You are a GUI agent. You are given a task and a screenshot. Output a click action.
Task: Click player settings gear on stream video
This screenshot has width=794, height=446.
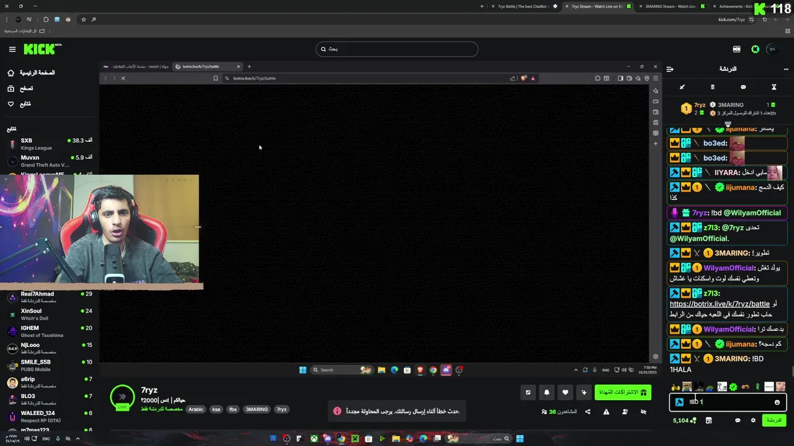click(x=656, y=357)
